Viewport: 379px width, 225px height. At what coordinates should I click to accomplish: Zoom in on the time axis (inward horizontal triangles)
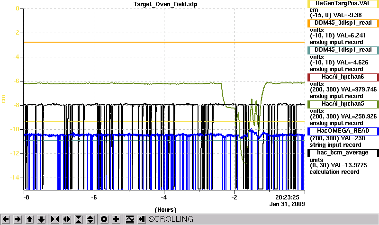pos(55,219)
